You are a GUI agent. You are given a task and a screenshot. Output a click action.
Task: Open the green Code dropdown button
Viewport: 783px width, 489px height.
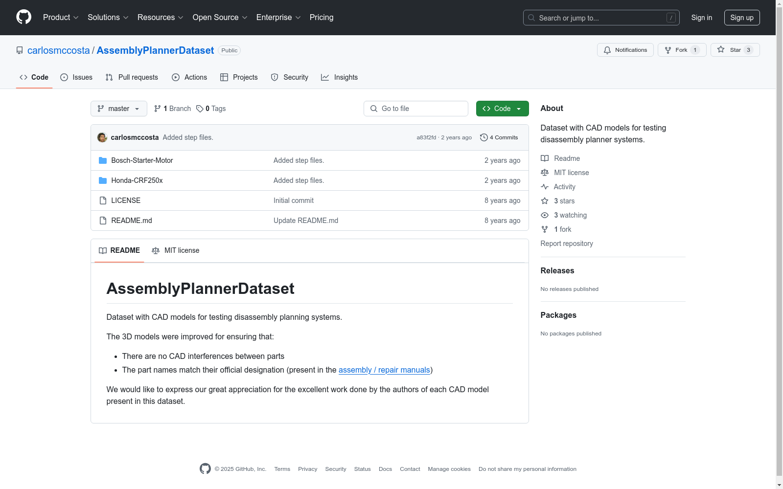coord(502,109)
